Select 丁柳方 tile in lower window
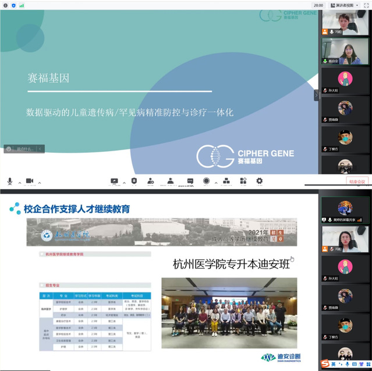372x371 pixels. click(x=345, y=328)
